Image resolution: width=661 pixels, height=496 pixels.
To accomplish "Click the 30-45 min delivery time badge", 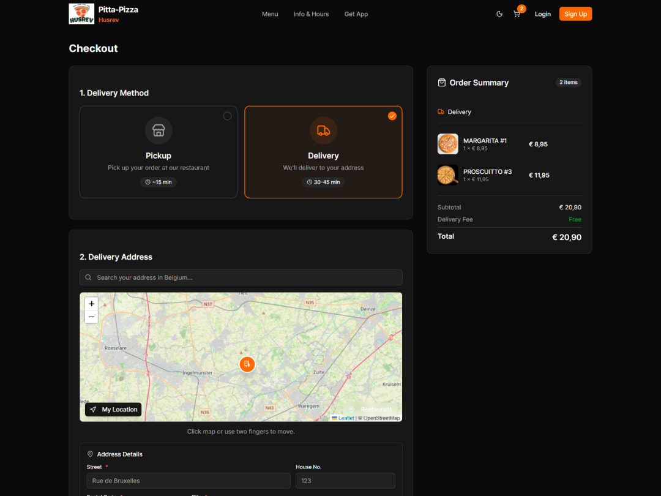I will tap(323, 182).
